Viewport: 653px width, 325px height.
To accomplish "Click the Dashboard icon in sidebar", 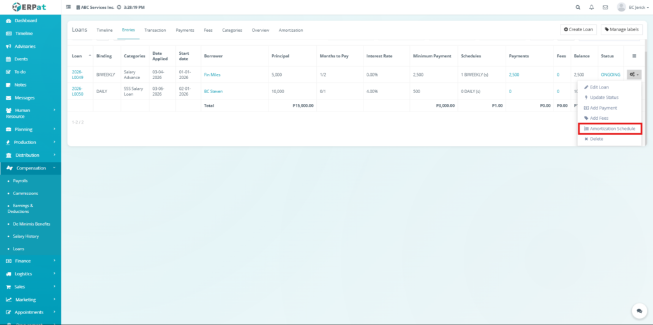I will coord(9,20).
